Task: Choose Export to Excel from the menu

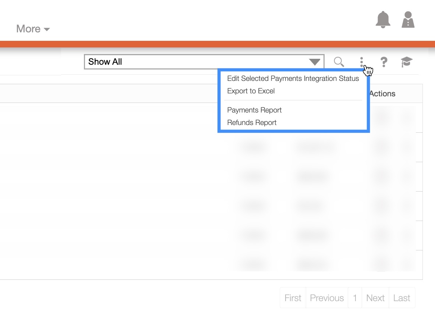Action: pos(251,91)
